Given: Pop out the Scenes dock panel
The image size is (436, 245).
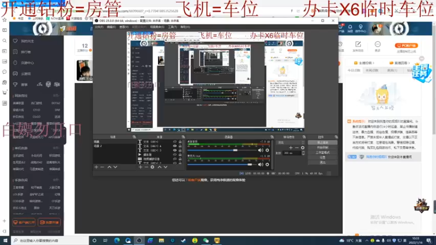Looking at the screenshot, I should pos(134,137).
